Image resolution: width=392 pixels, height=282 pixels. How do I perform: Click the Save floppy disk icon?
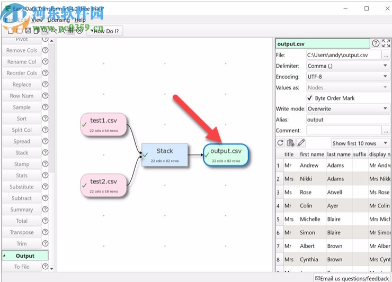click(x=28, y=31)
